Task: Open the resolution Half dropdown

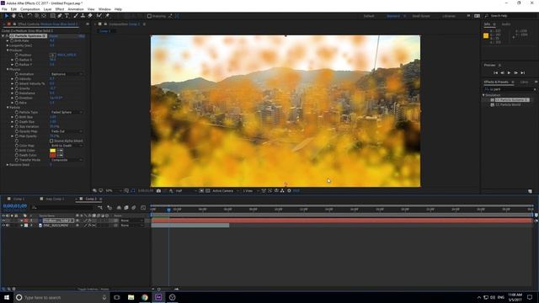Action: pyautogui.click(x=186, y=191)
